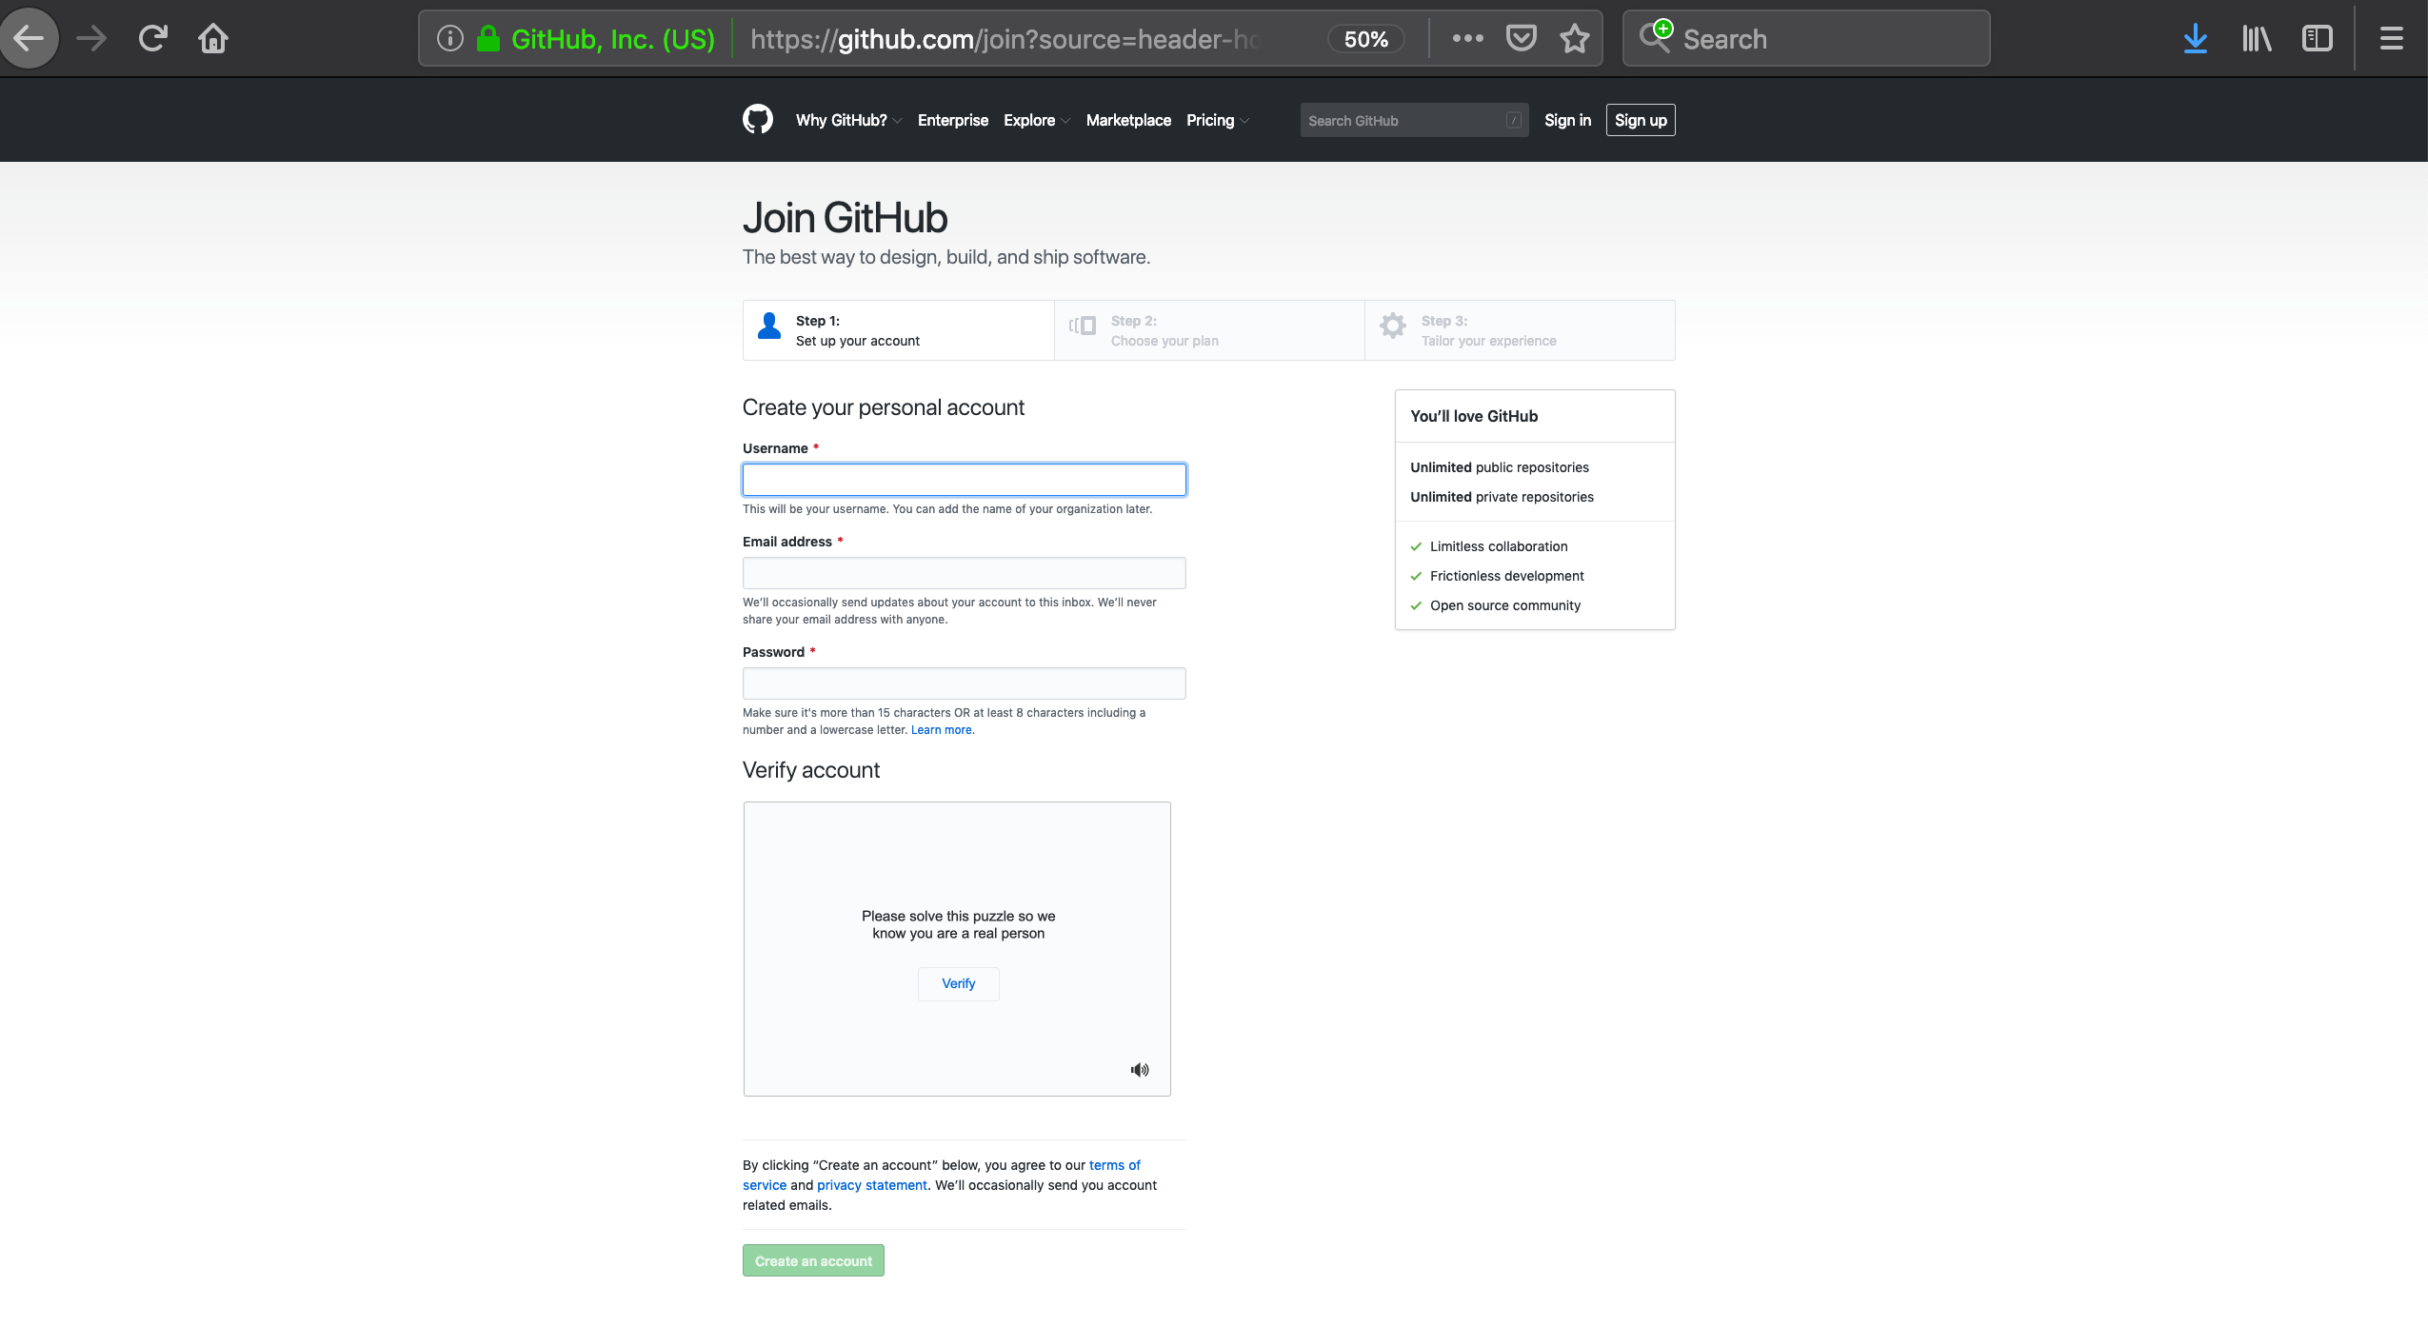Click the Step 2 plan icon
Viewport: 2428px width, 1326px height.
click(x=1083, y=326)
